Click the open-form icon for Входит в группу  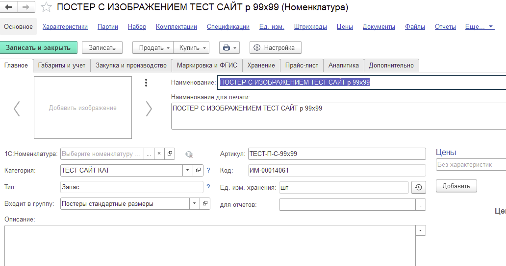coord(204,204)
